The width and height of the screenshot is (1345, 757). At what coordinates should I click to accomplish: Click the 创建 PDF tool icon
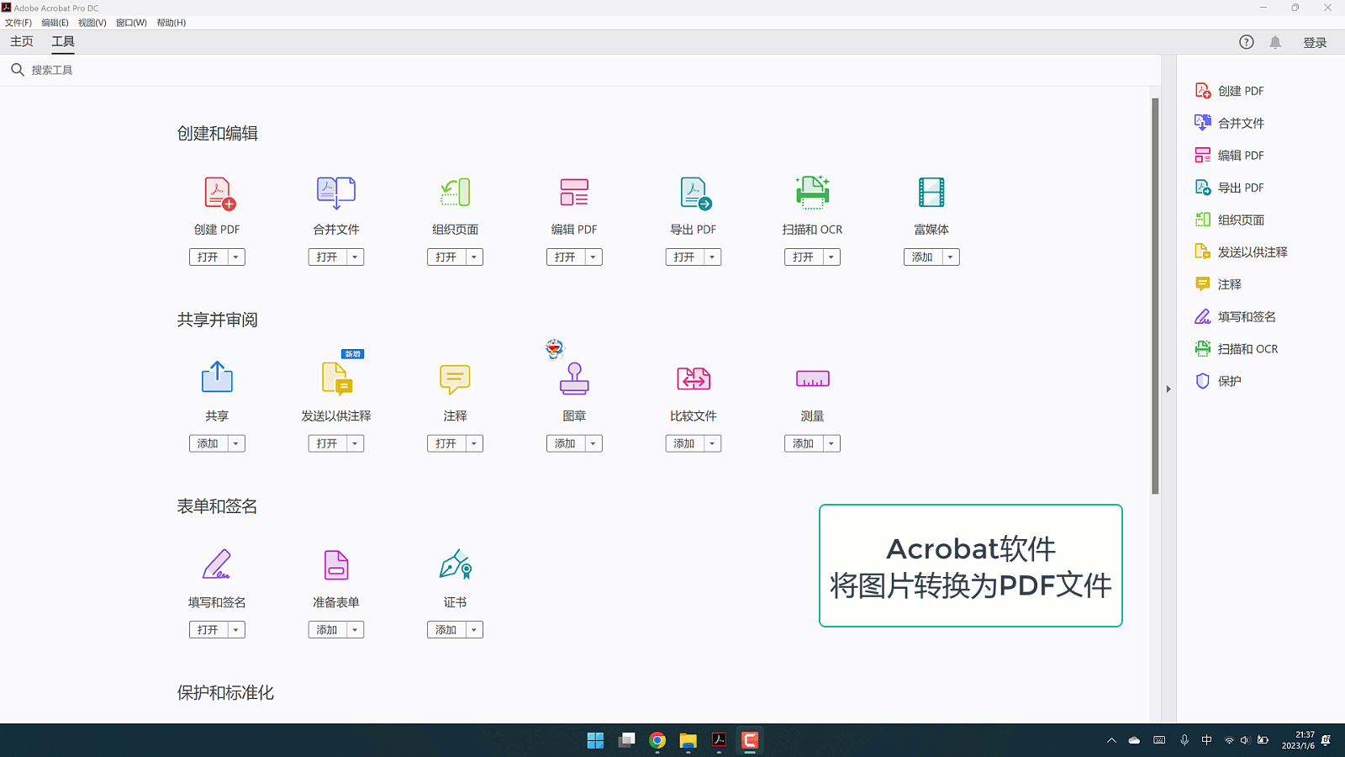coord(219,193)
